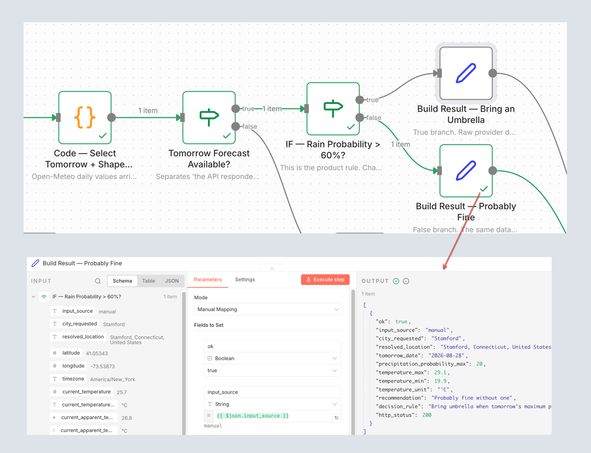Screen dimensions: 591x453
Task: Switch input view to Schema
Action: click(x=122, y=281)
